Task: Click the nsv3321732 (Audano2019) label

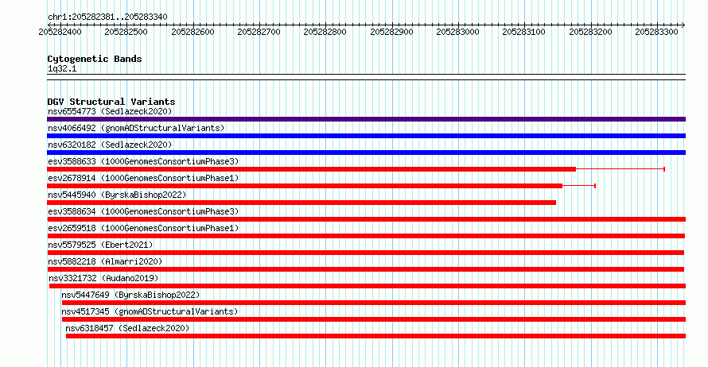Action: coord(103,278)
